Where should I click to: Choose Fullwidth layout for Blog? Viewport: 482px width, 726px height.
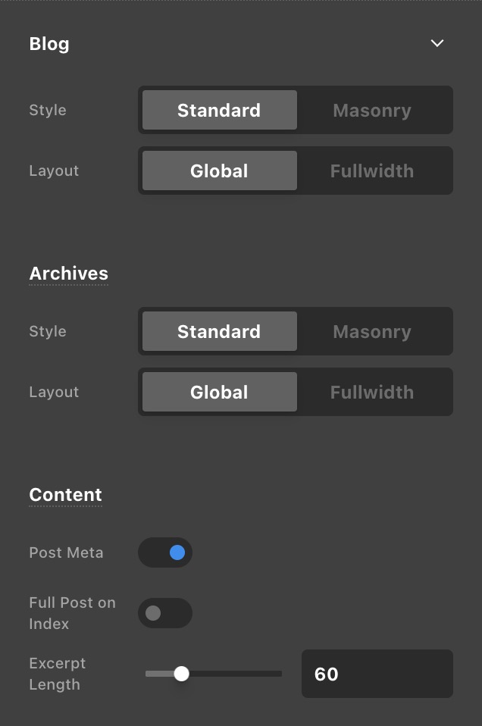click(x=372, y=171)
